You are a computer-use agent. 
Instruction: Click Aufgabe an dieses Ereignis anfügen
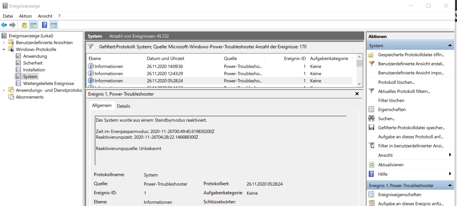(x=411, y=203)
